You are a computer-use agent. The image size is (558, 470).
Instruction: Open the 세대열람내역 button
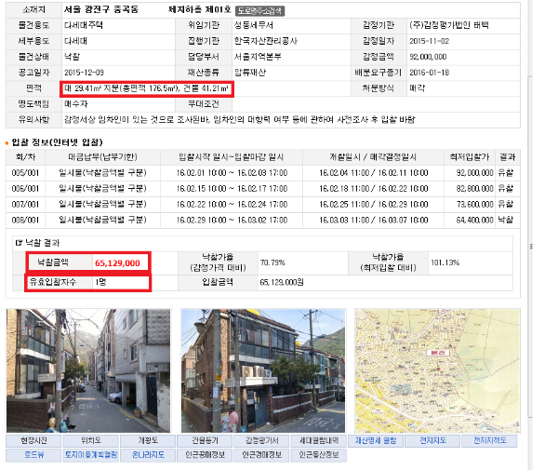coord(318,441)
